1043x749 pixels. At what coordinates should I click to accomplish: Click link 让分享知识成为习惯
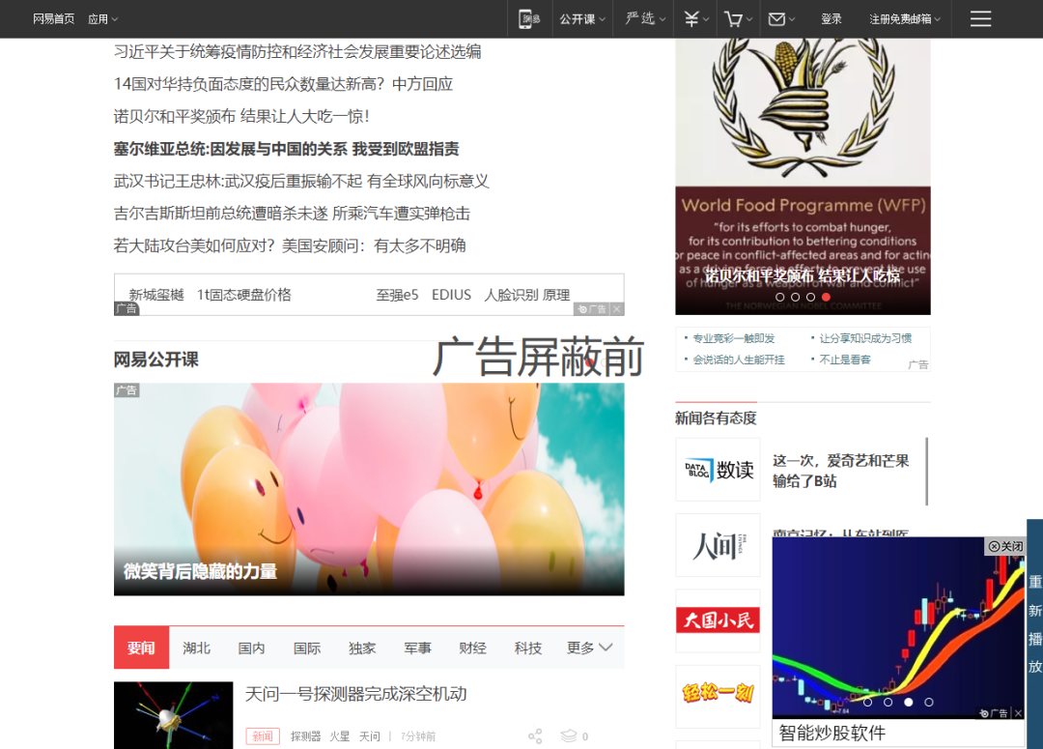[x=865, y=338]
